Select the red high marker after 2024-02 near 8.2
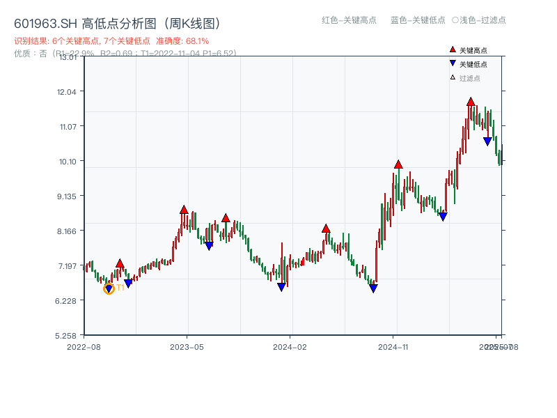This screenshot has height=418, width=557. (326, 229)
